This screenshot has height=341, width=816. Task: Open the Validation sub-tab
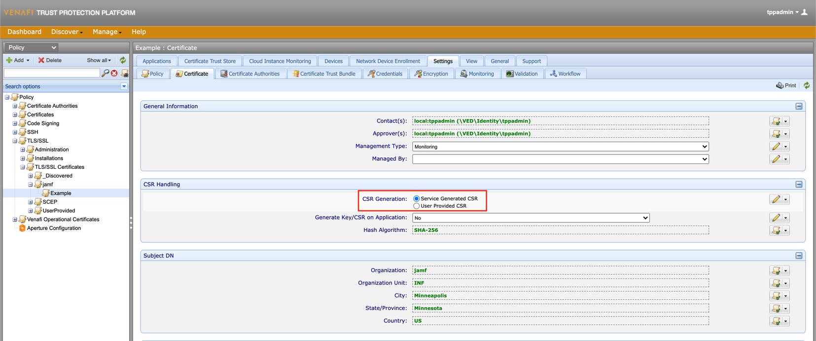522,74
